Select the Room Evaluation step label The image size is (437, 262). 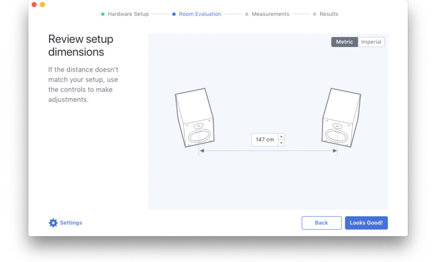pos(200,14)
